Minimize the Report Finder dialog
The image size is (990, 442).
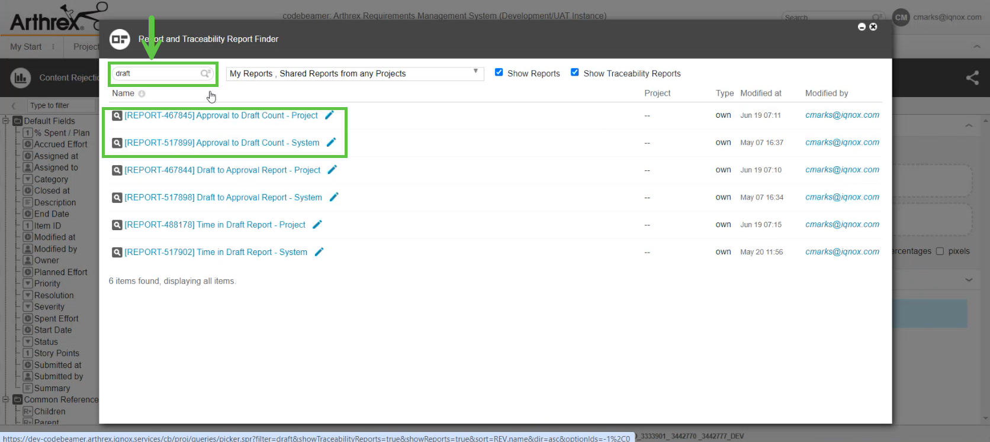click(862, 27)
